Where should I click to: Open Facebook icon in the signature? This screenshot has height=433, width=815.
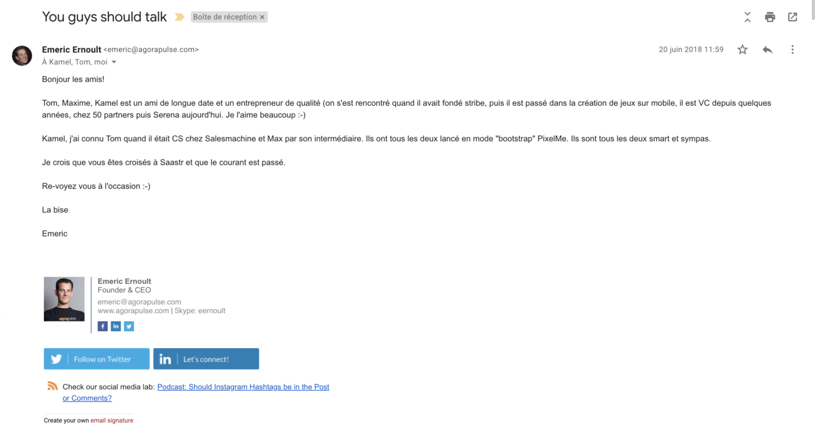pos(102,326)
